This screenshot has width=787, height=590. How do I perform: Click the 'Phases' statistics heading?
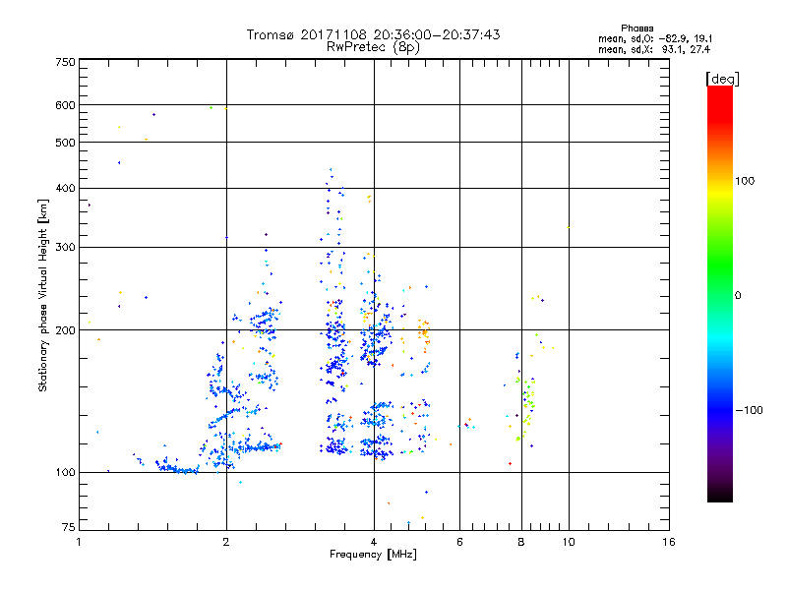click(636, 29)
